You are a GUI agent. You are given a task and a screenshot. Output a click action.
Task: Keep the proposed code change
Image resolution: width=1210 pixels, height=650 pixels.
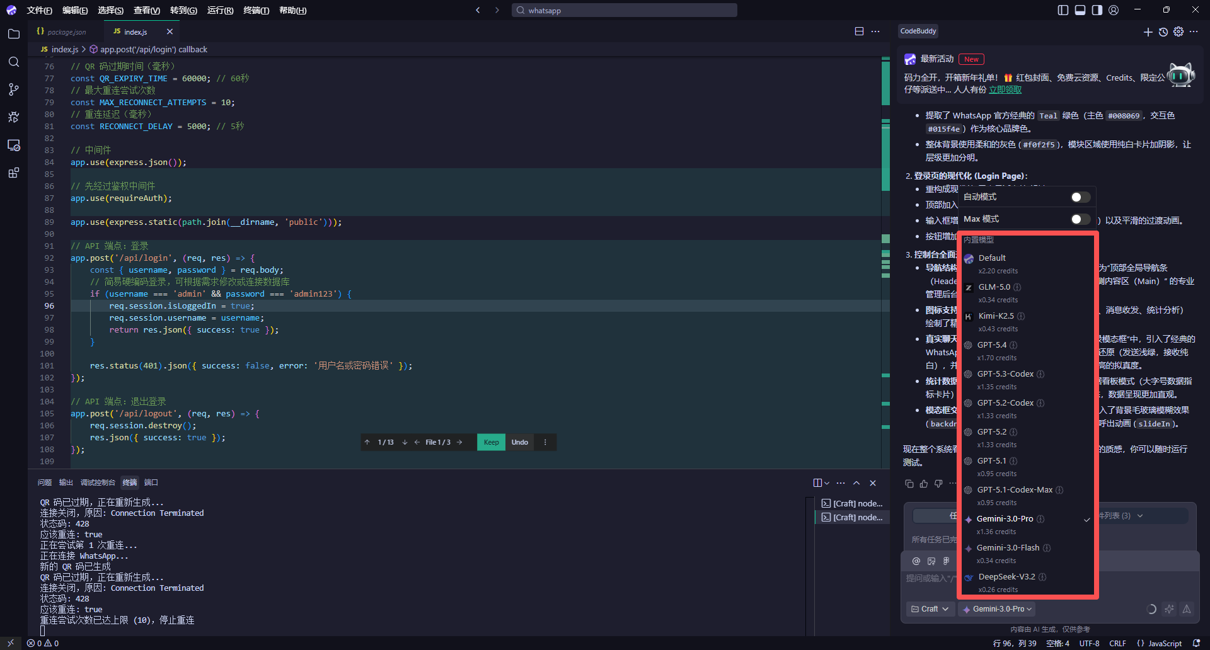coord(492,442)
